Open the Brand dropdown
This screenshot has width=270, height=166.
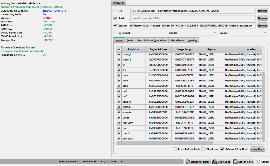pos(248,33)
